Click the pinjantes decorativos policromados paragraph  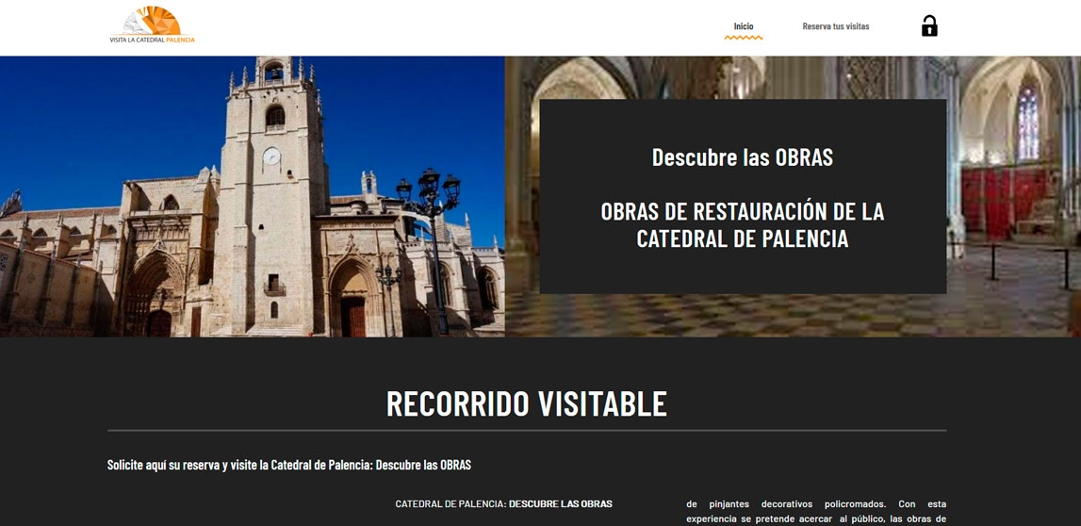[x=816, y=511]
